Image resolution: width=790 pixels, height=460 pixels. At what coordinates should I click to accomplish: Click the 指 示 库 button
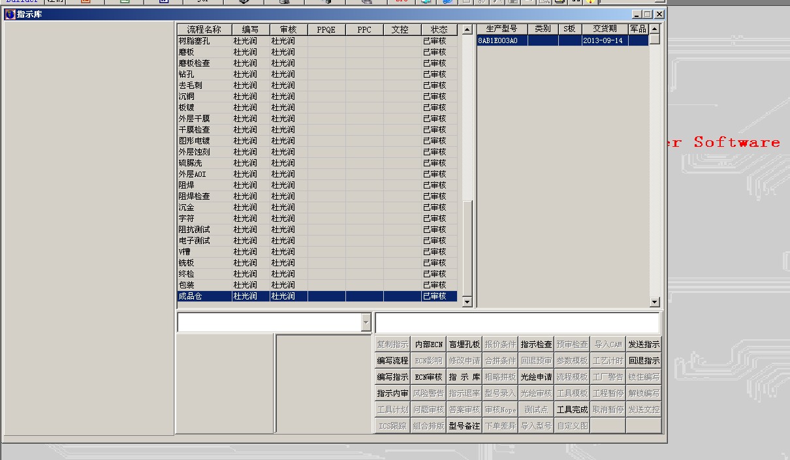point(465,376)
